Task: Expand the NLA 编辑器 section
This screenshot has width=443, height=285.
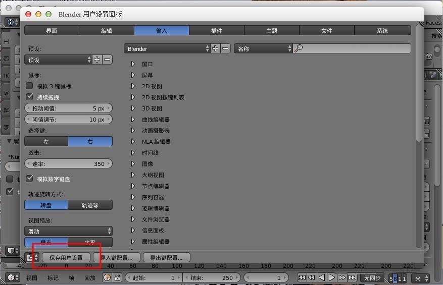Action: click(x=133, y=141)
